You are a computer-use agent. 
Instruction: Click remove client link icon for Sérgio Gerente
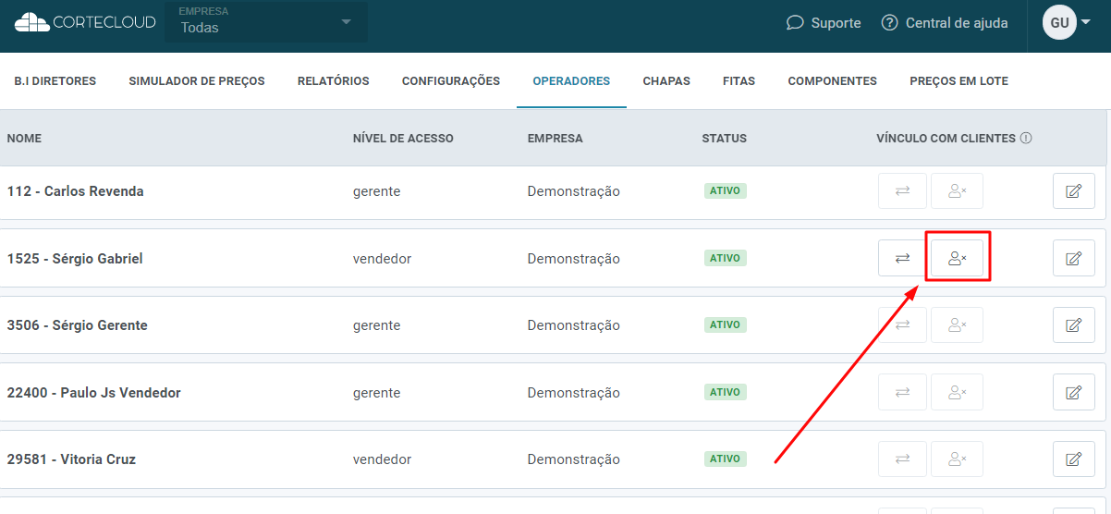pos(957,324)
